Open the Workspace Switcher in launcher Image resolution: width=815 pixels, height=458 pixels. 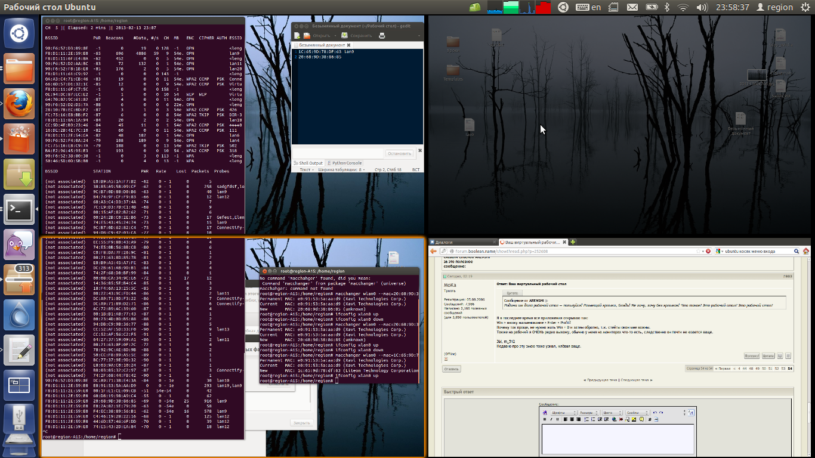20,386
